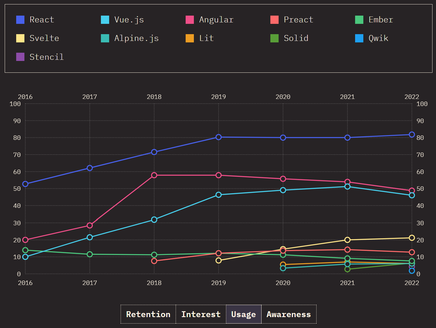Click Vue.js 2018 data point
Viewport: 436px width, 328px height.
coord(154,220)
